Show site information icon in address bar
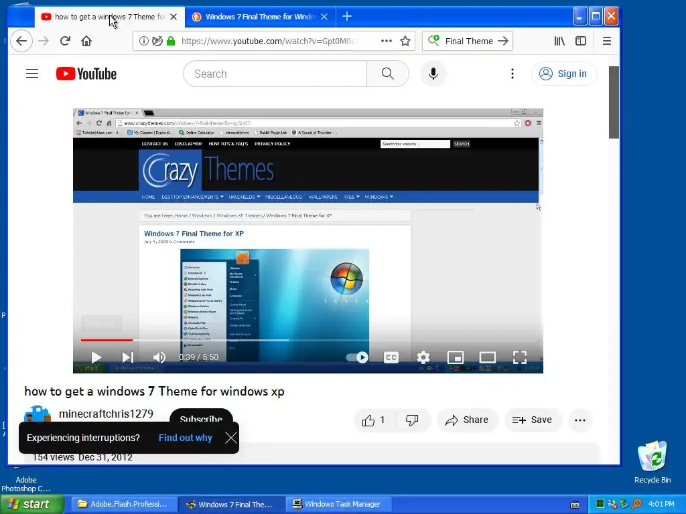Viewport: 686px width, 514px height. [x=143, y=41]
